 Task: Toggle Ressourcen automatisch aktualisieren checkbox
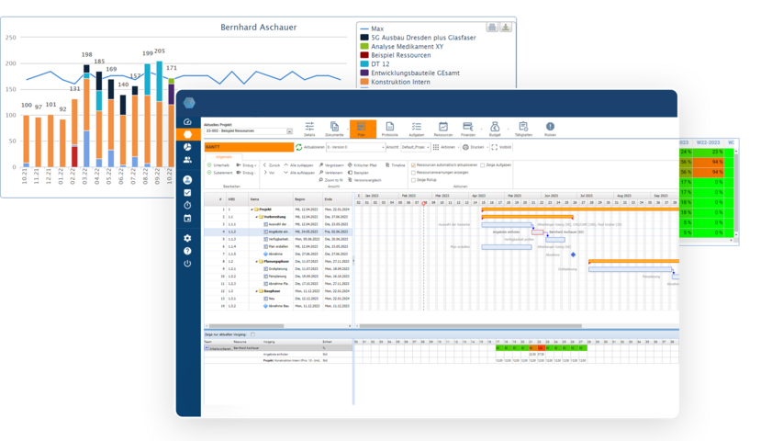coord(413,165)
